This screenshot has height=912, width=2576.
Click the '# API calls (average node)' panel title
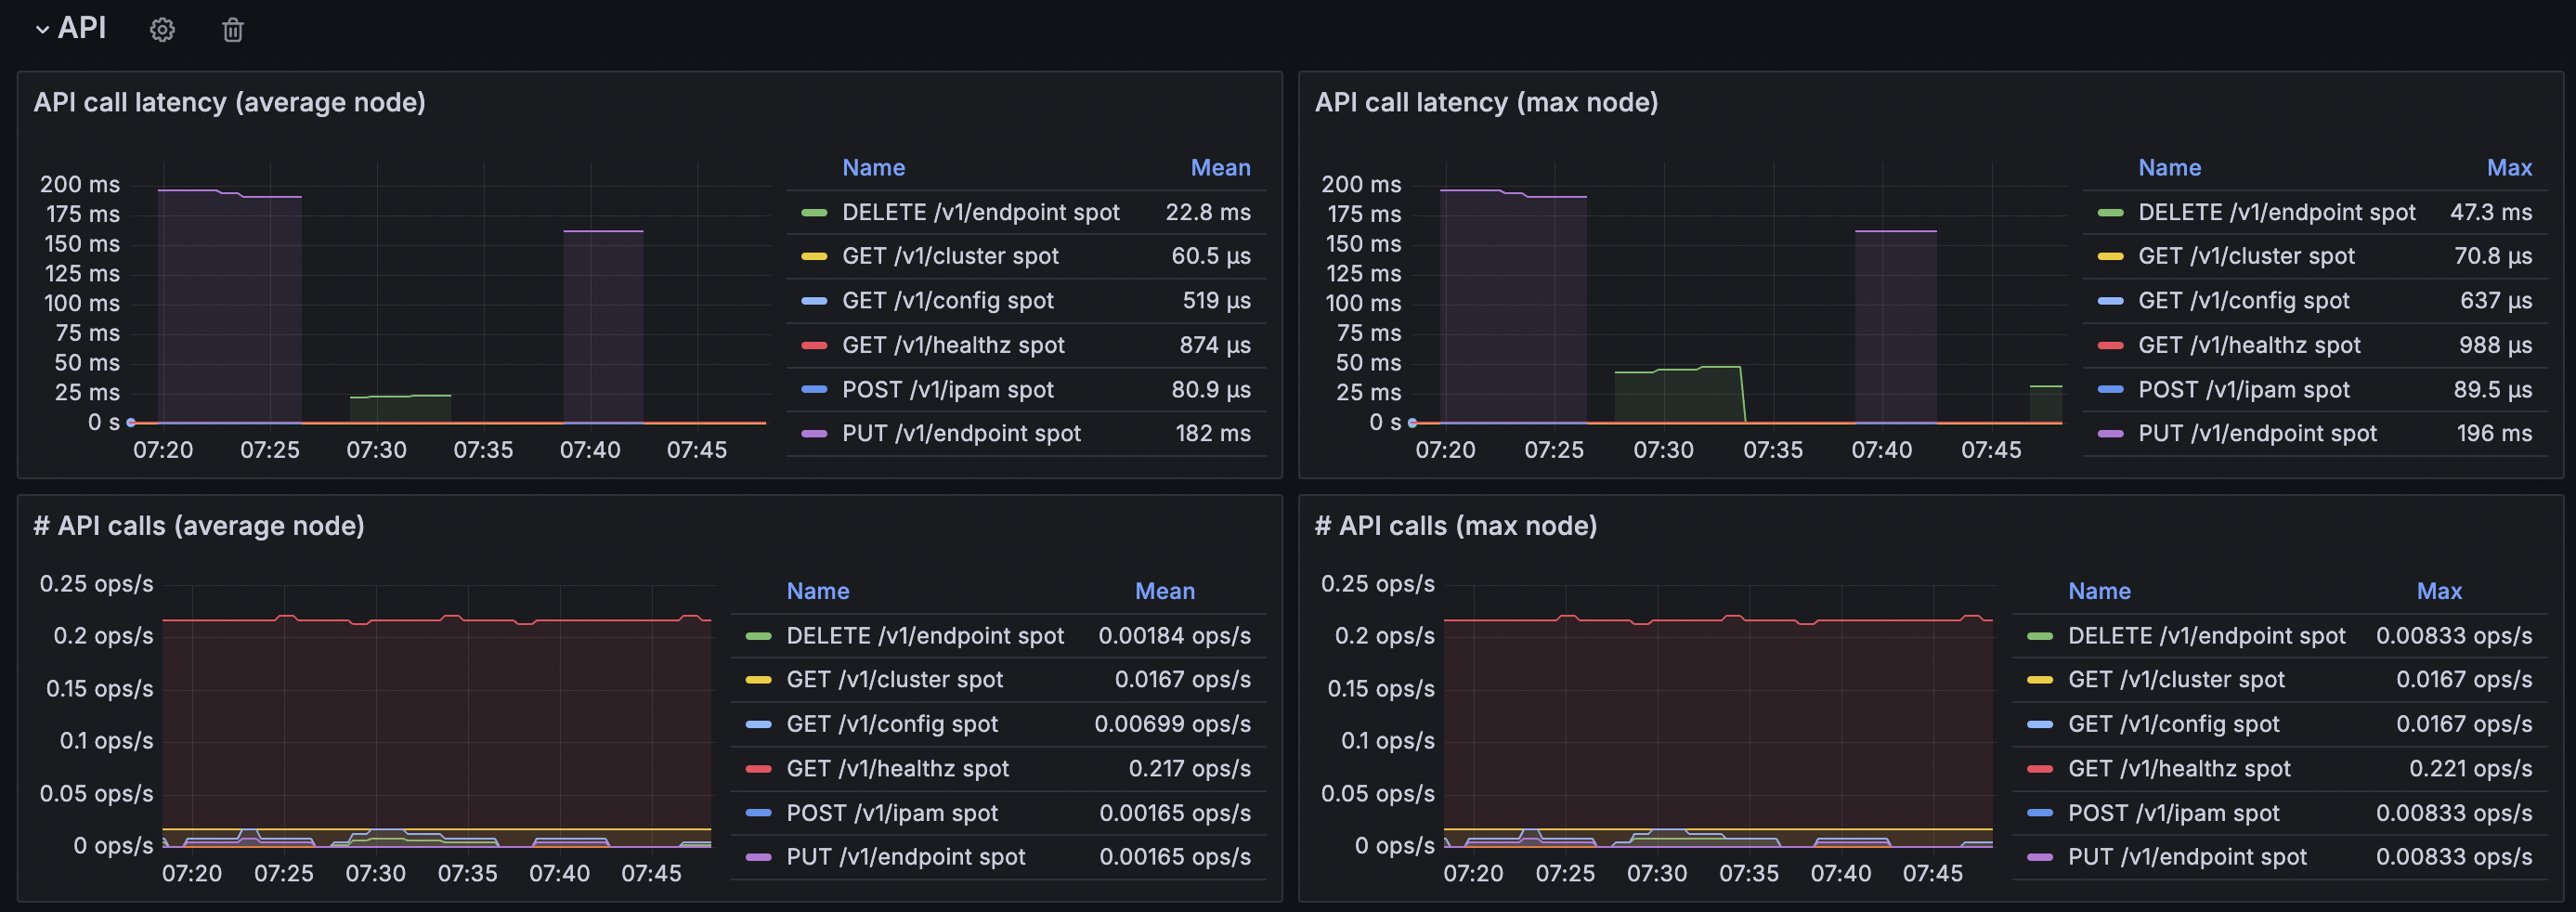pyautogui.click(x=199, y=526)
